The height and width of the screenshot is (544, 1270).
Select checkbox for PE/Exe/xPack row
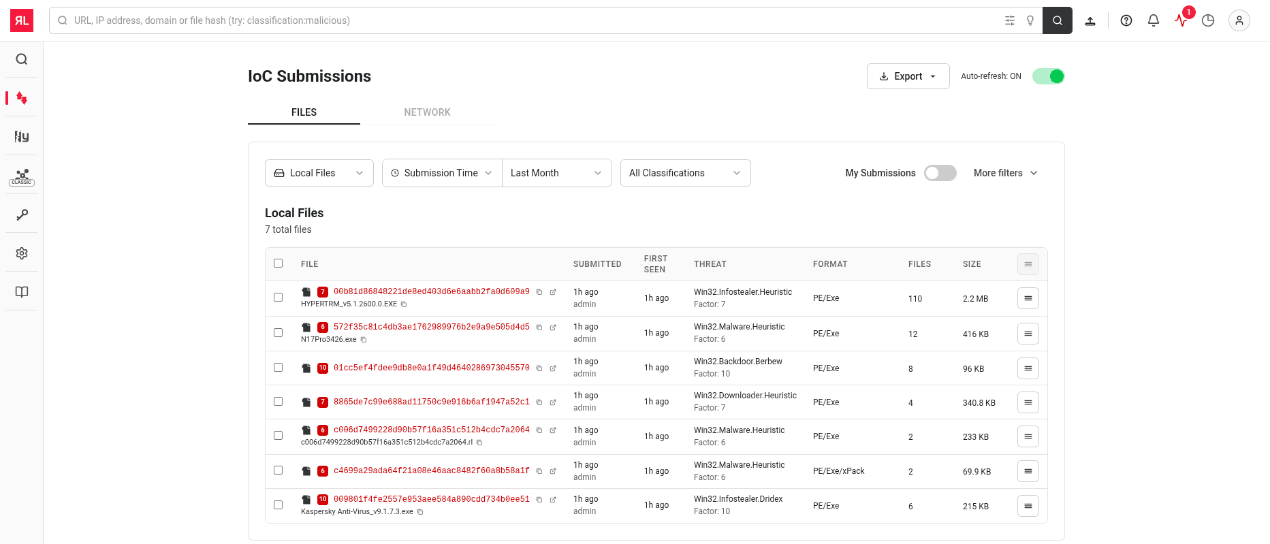[x=279, y=470]
